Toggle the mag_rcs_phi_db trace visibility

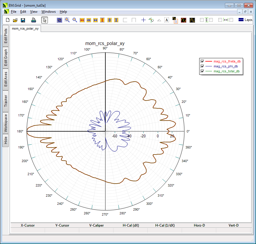202,66
